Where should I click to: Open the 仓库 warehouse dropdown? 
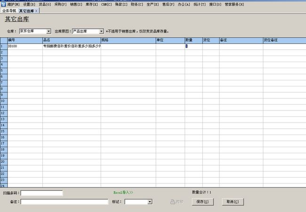coord(48,31)
